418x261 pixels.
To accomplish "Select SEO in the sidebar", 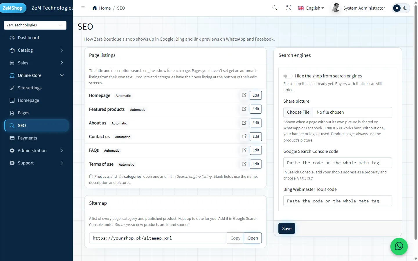I will 37,126.
